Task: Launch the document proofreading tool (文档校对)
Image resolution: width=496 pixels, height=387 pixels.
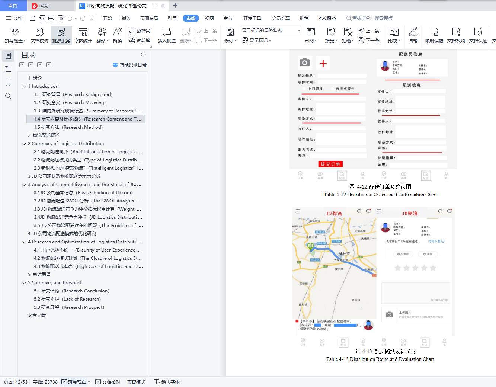Action: pos(39,35)
